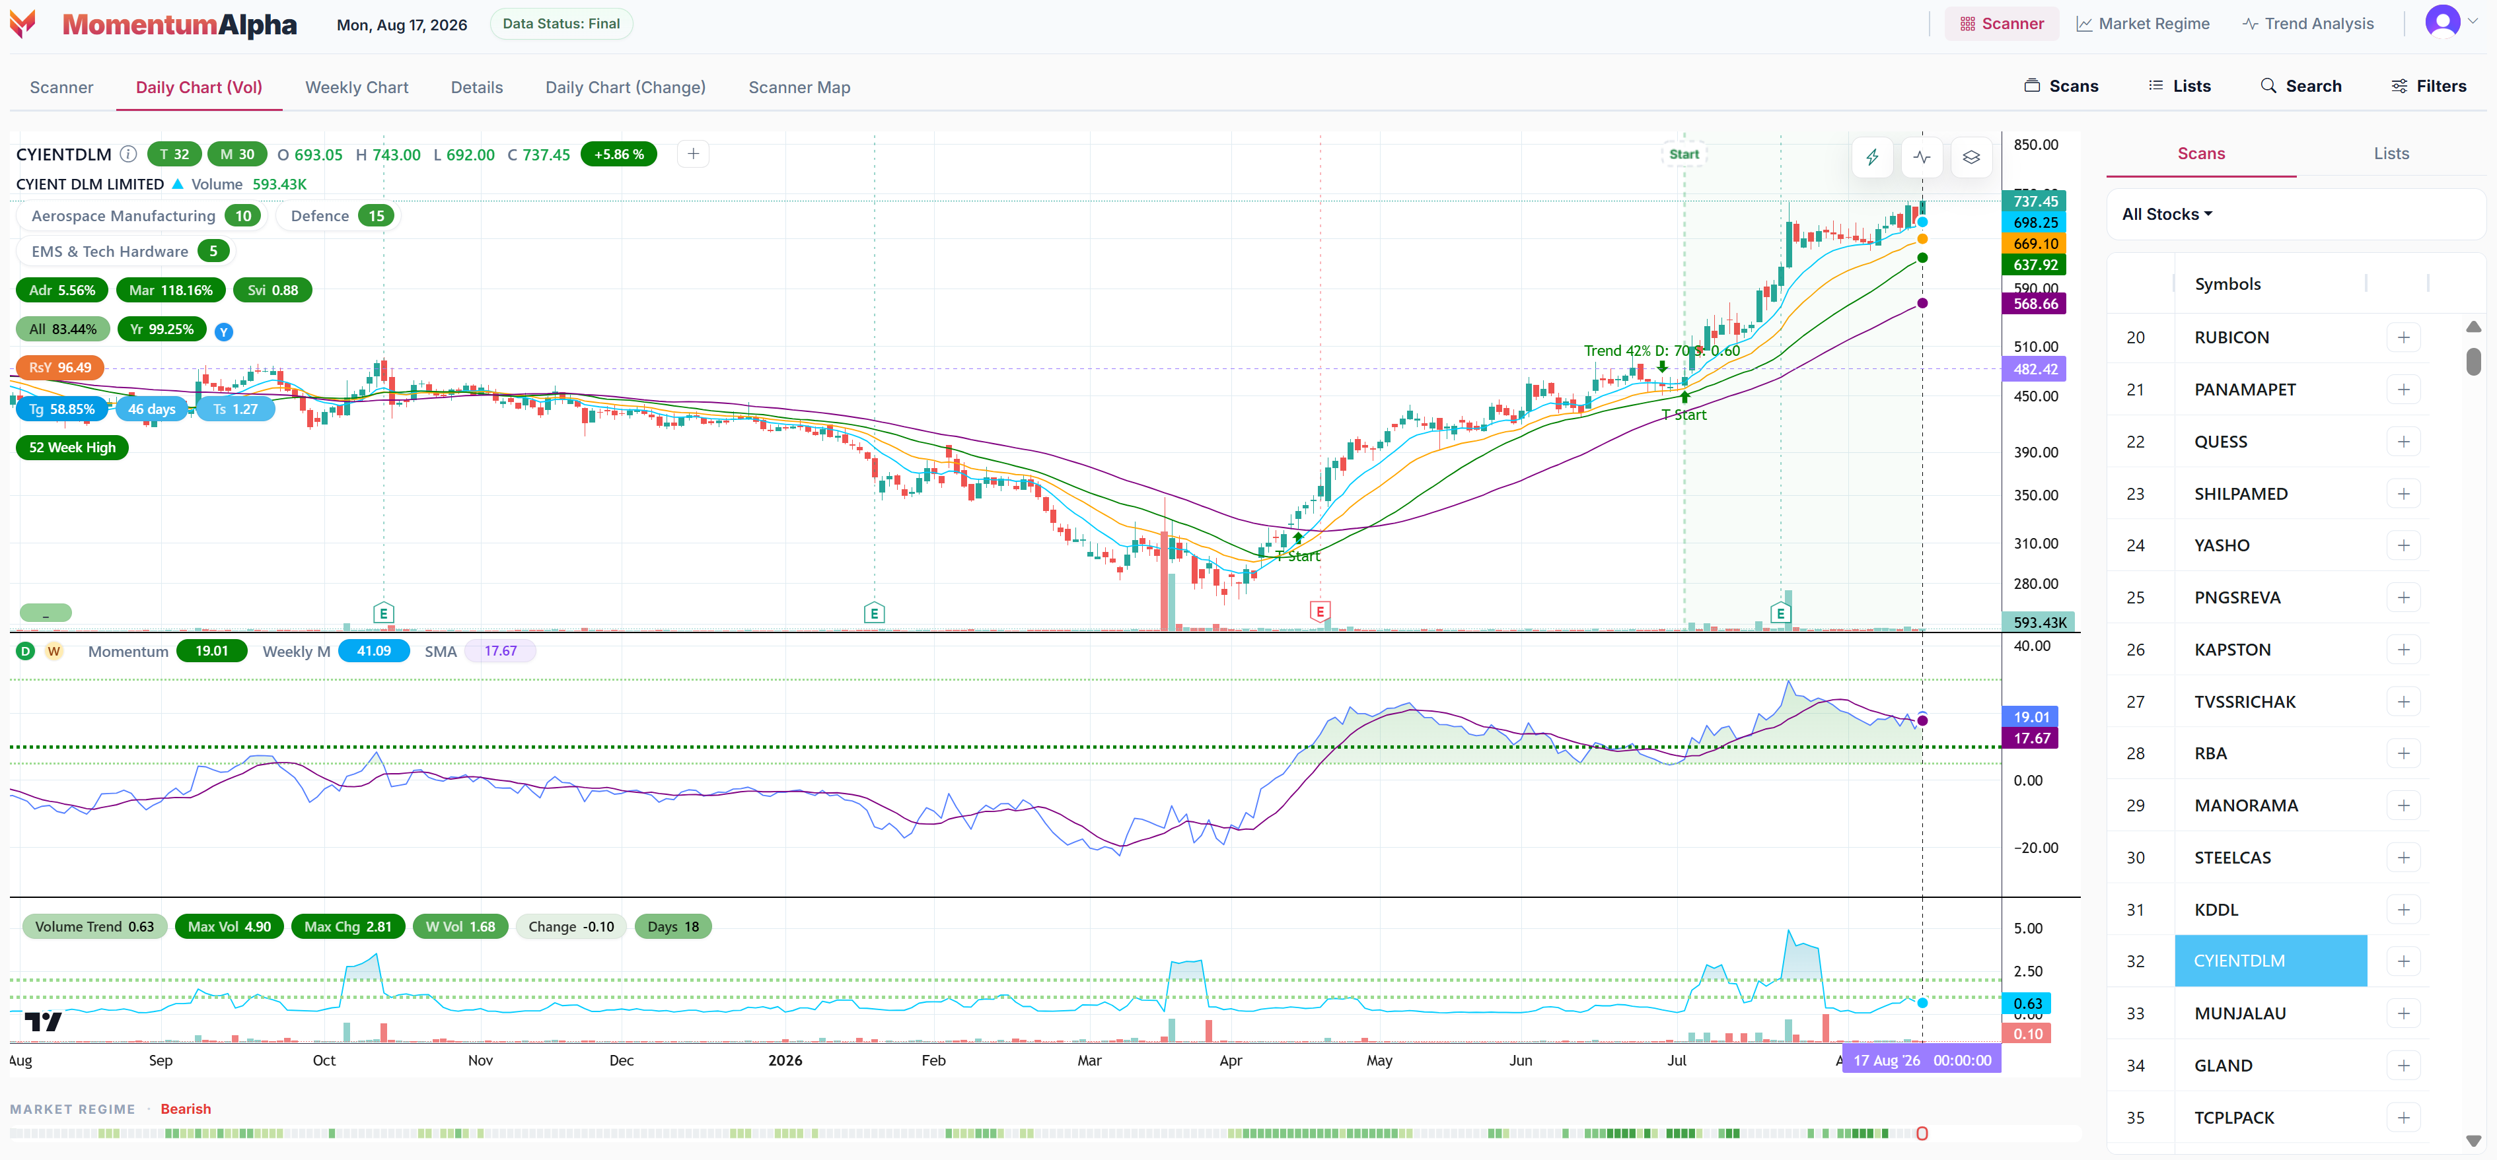Click the E earnings marker in July
This screenshot has height=1160, width=2497.
pos(1780,613)
